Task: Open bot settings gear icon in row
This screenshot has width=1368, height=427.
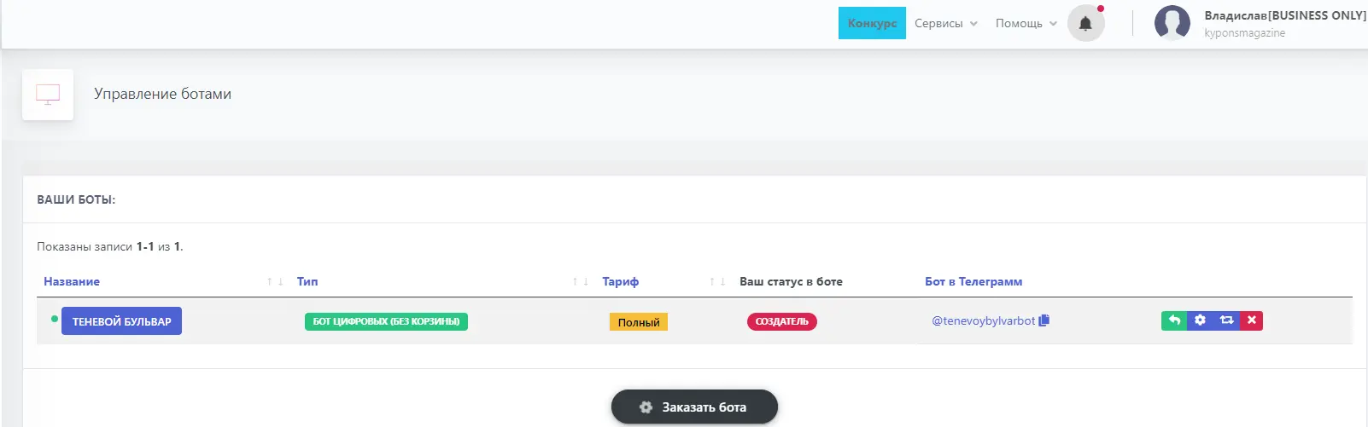Action: click(x=1200, y=320)
